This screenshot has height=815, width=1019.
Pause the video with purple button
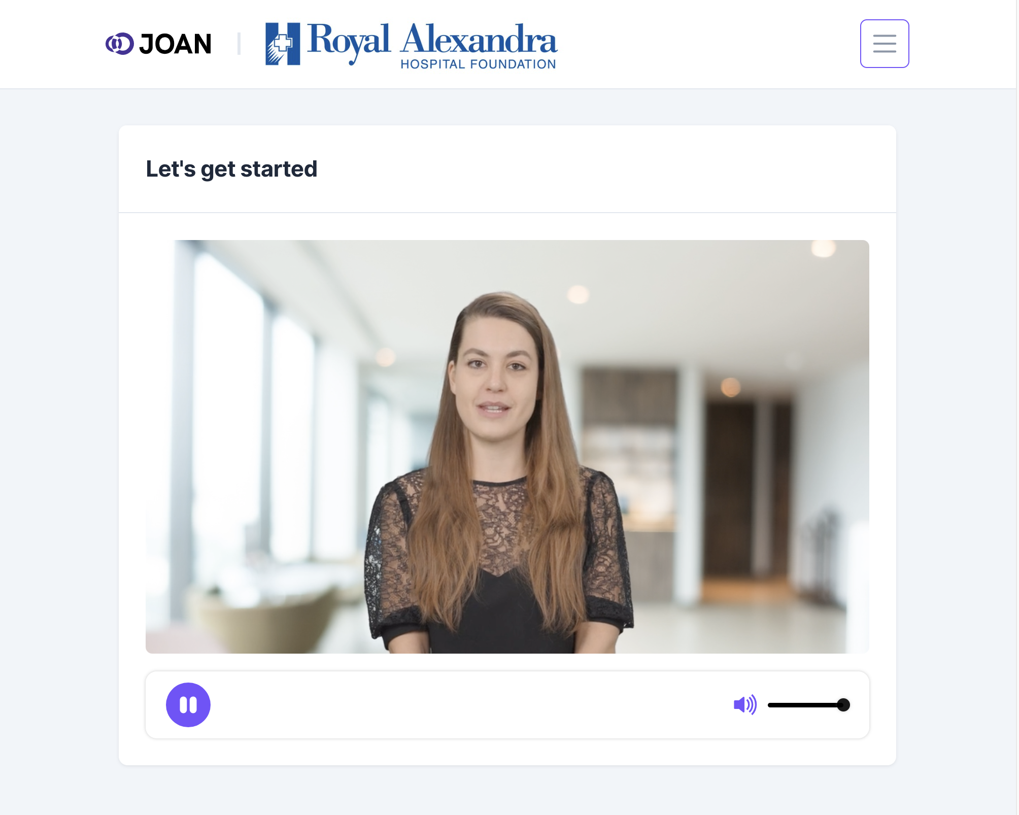[x=188, y=704]
